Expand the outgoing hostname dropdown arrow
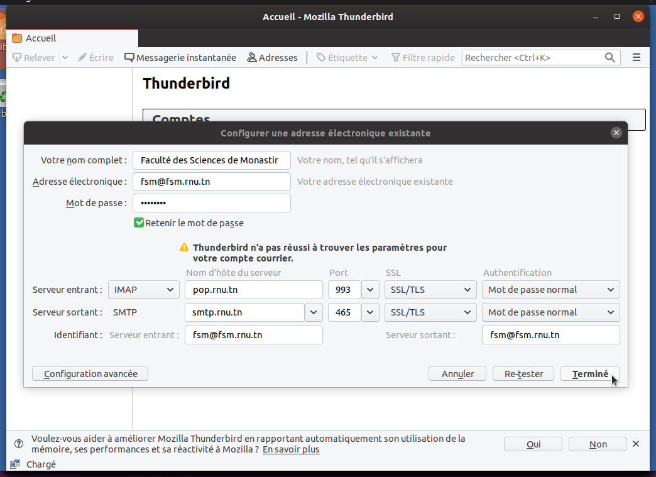 pyautogui.click(x=314, y=312)
